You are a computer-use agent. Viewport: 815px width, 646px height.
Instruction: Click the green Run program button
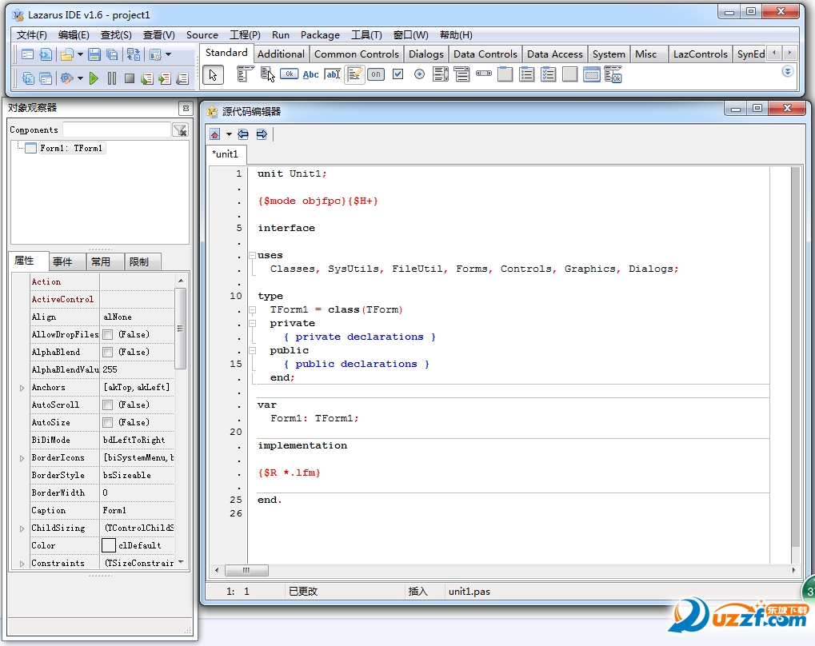[94, 78]
